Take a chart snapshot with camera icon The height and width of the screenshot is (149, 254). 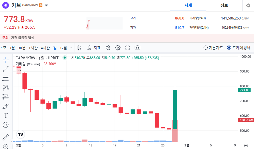pos(137,48)
